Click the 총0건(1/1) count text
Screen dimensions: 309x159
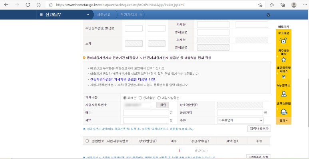pos(201,151)
